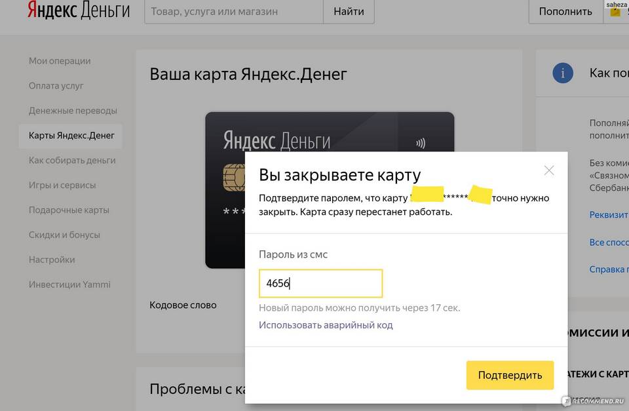Click the Вы закрываете карту dialog title

point(340,175)
